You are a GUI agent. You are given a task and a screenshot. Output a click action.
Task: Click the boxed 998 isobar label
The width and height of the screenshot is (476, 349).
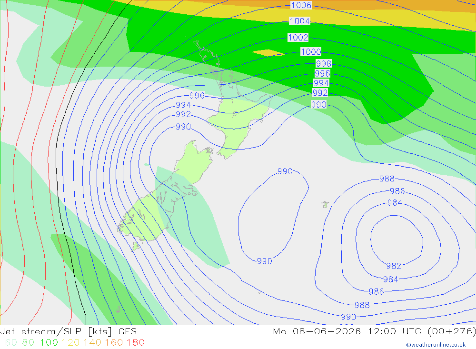[324, 63]
